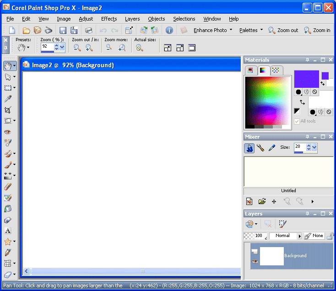Print the image using printer icon
The height and width of the screenshot is (291, 336).
coord(88,30)
